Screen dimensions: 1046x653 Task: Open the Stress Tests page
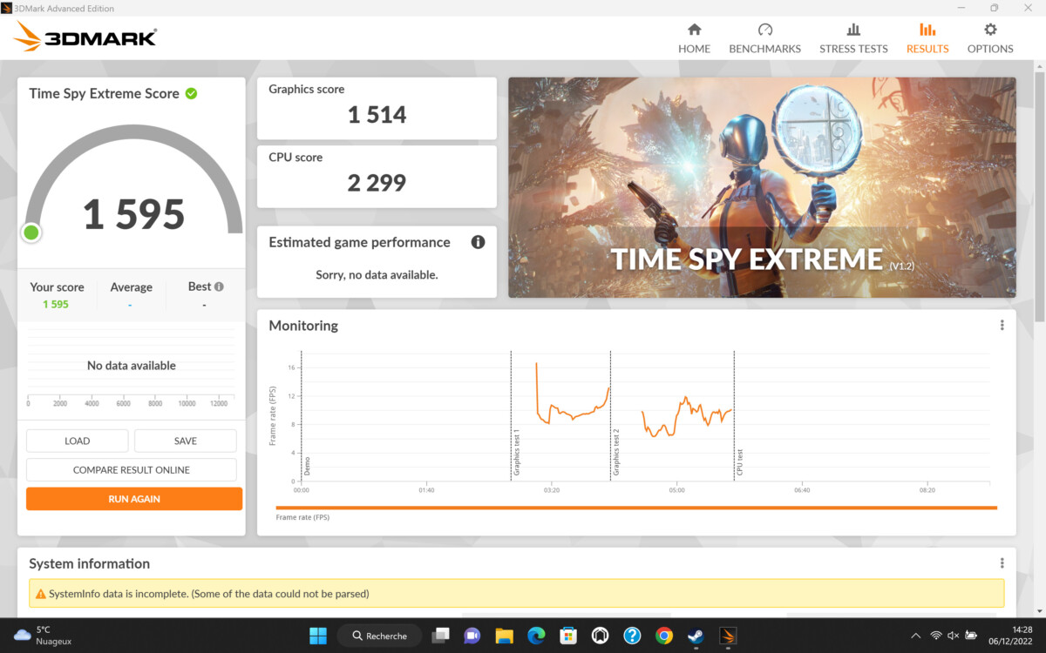click(853, 38)
